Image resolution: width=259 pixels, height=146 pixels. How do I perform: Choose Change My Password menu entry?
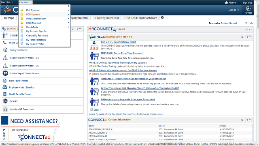pos(37,35)
